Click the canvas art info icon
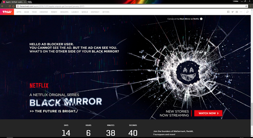Screen dimensions: 253x138 tap(201, 19)
